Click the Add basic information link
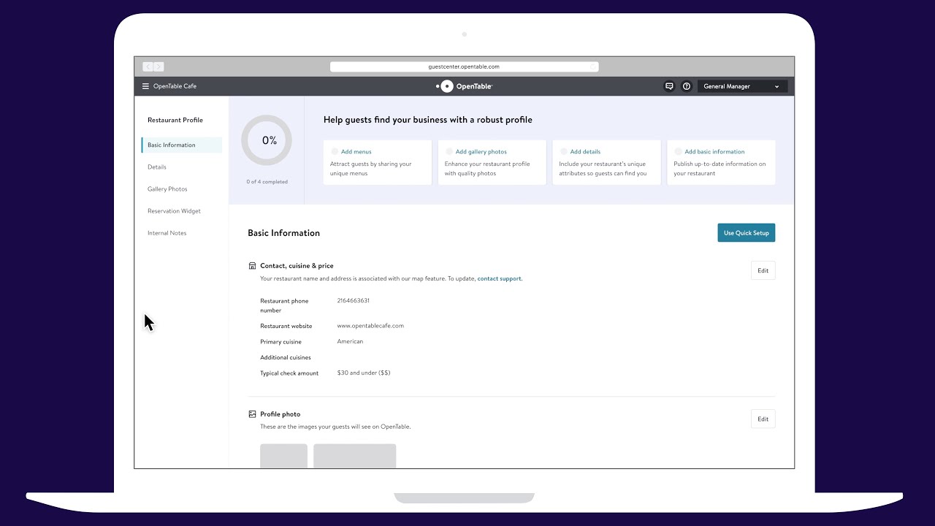935x526 pixels. (x=715, y=152)
